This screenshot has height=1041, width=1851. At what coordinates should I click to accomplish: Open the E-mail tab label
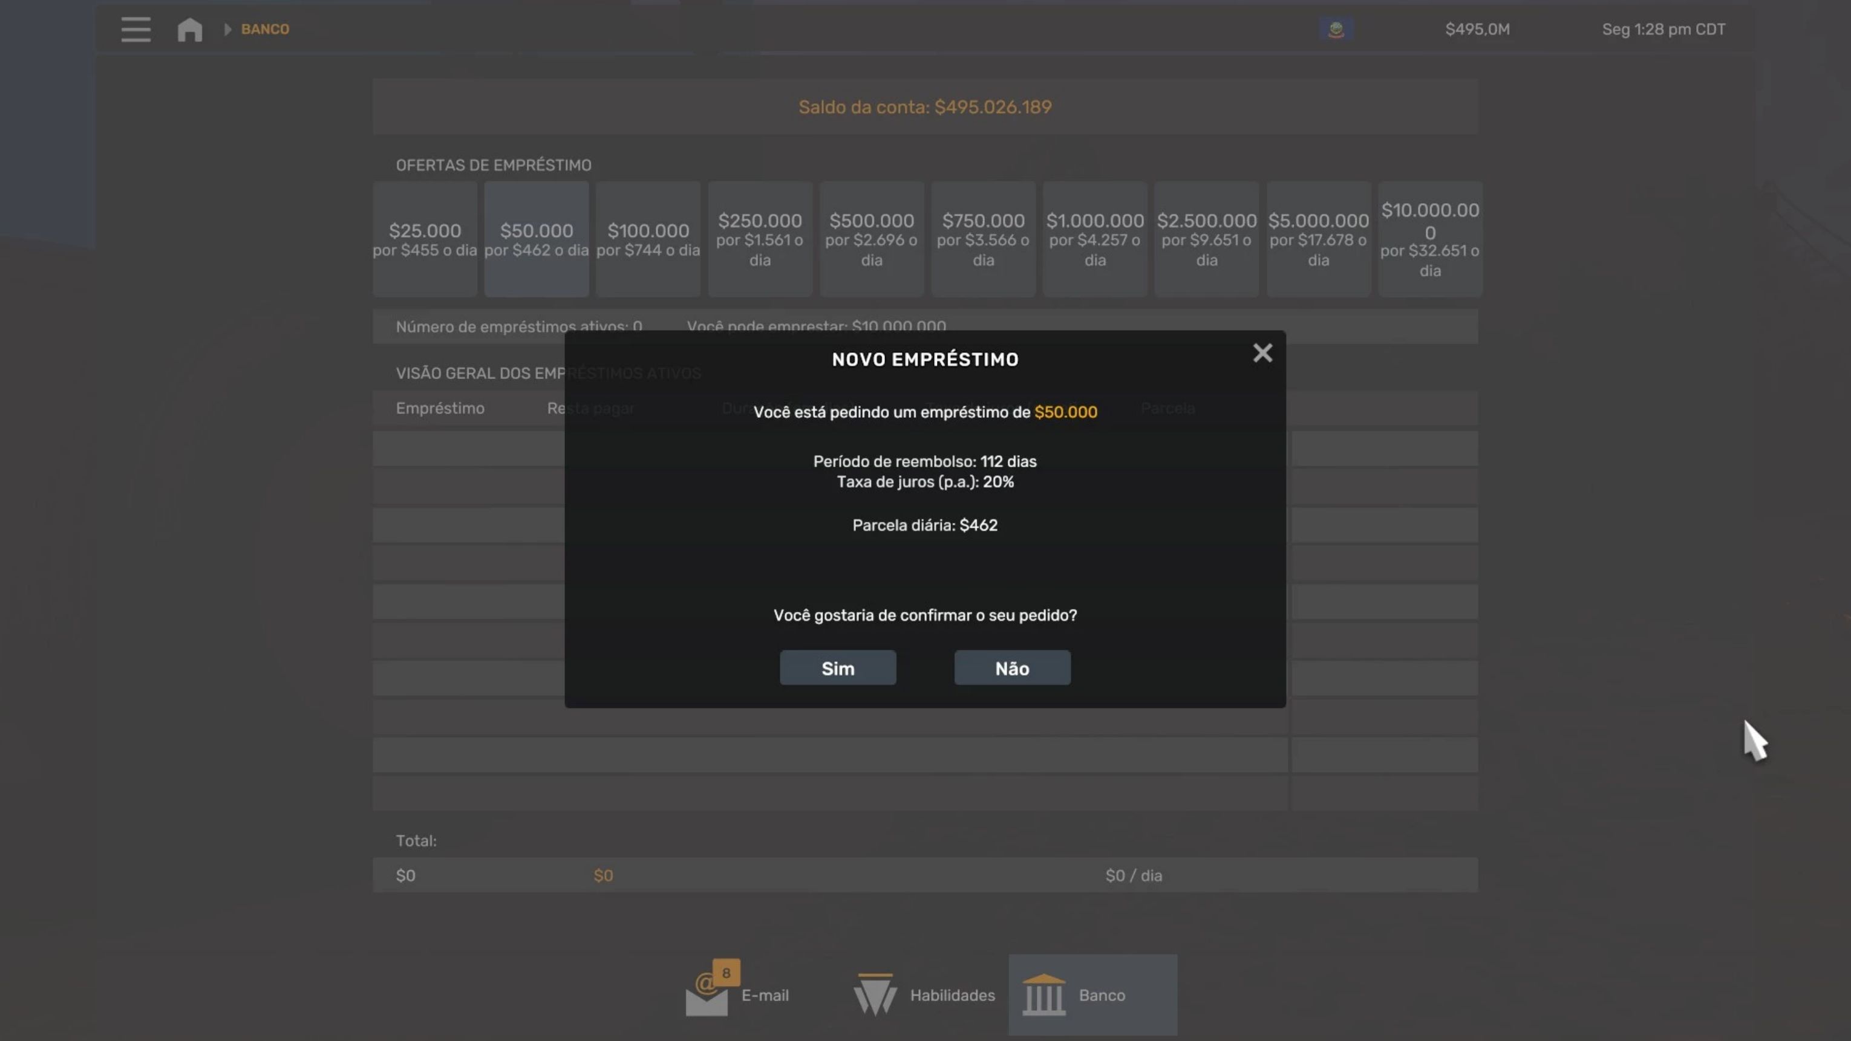pyautogui.click(x=765, y=995)
